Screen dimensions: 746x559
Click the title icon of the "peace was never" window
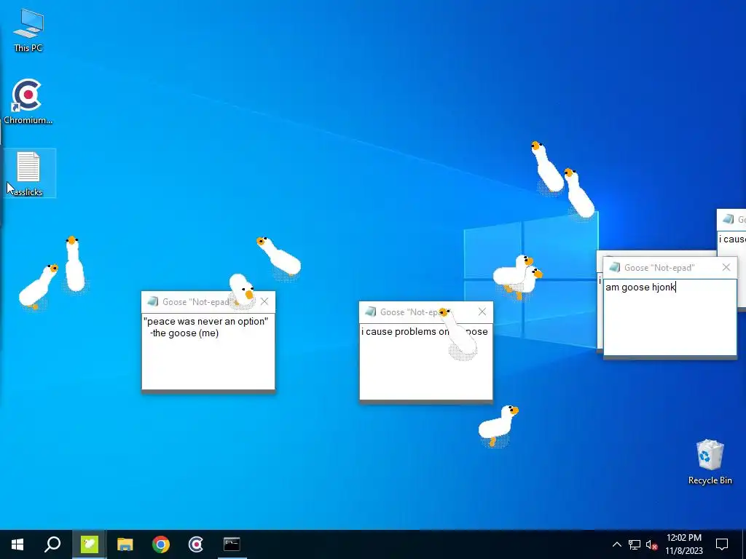pos(153,301)
